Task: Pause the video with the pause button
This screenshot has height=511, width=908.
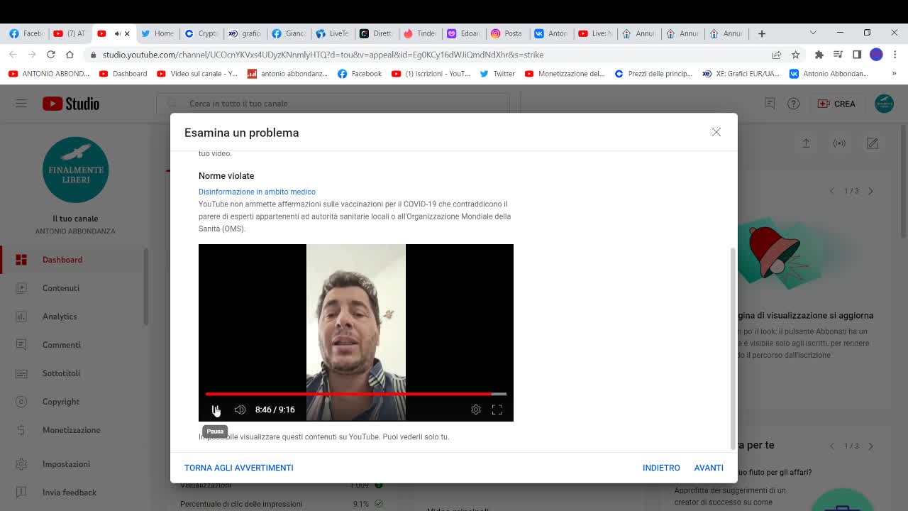Action: point(216,410)
